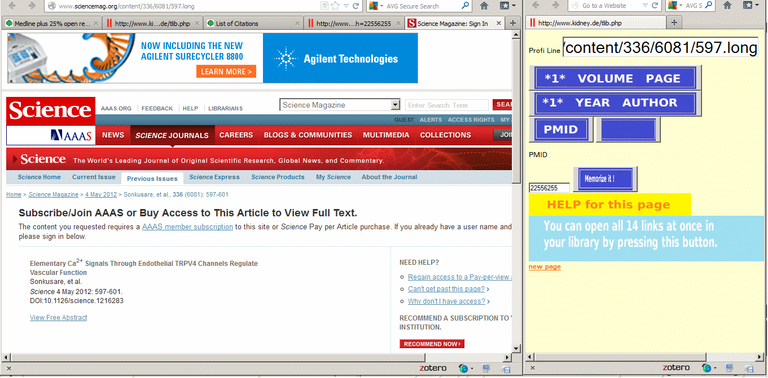This screenshot has width=768, height=378.
Task: Open the MULTIMEDIA menu item
Action: pyautogui.click(x=386, y=135)
